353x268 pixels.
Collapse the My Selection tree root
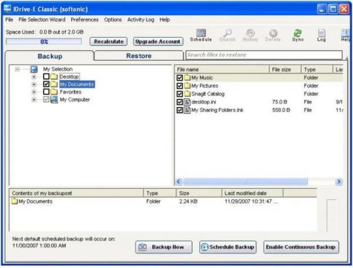tap(17, 69)
